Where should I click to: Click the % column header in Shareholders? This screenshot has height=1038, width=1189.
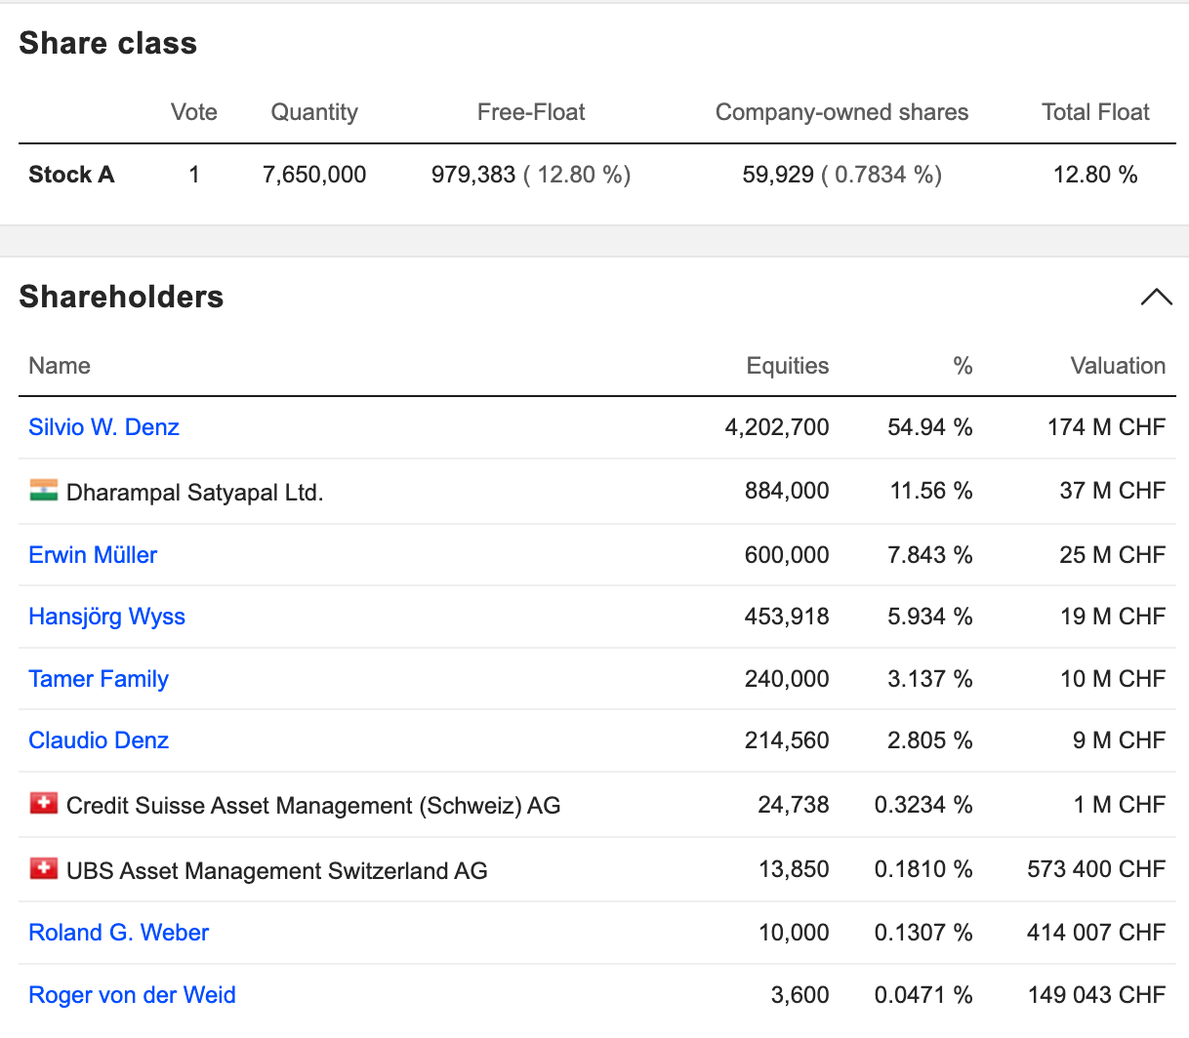(x=963, y=366)
